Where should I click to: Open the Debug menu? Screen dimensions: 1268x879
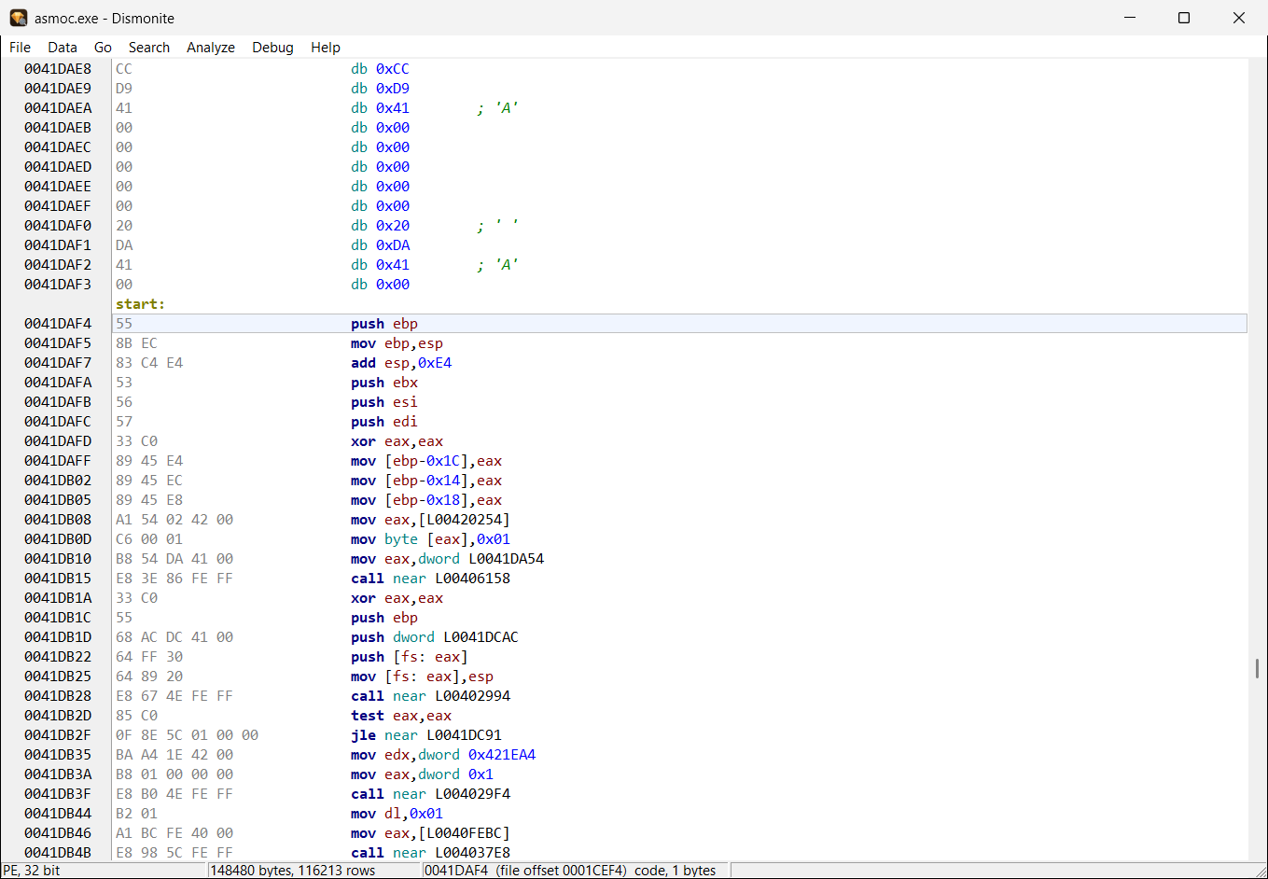tap(272, 48)
